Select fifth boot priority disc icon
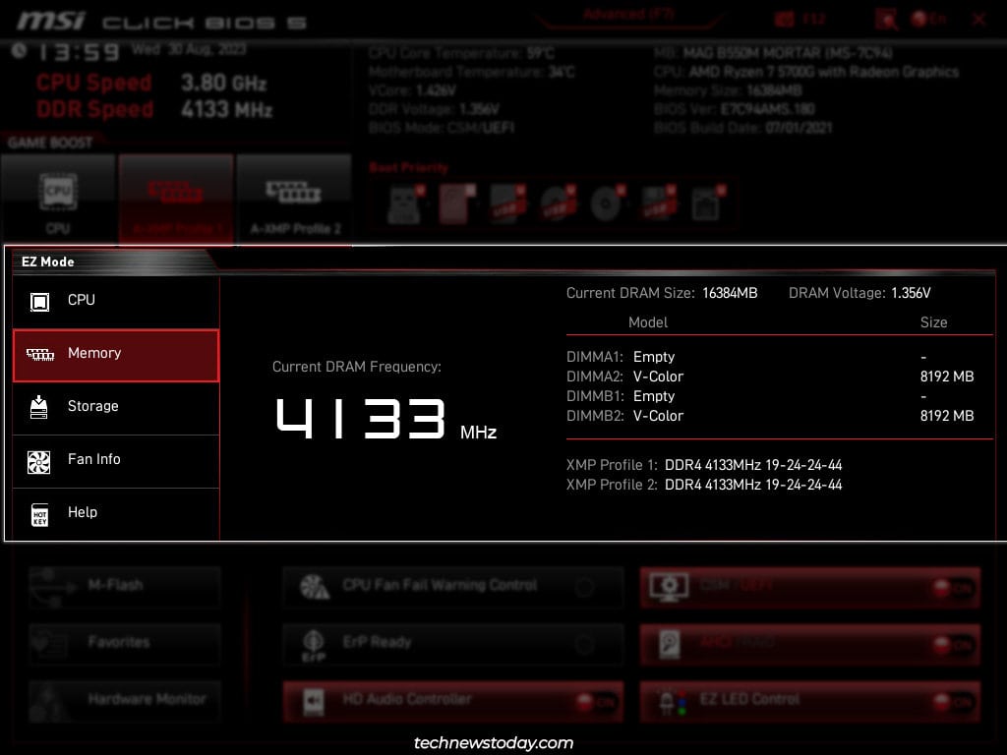Image resolution: width=1007 pixels, height=755 pixels. point(608,204)
